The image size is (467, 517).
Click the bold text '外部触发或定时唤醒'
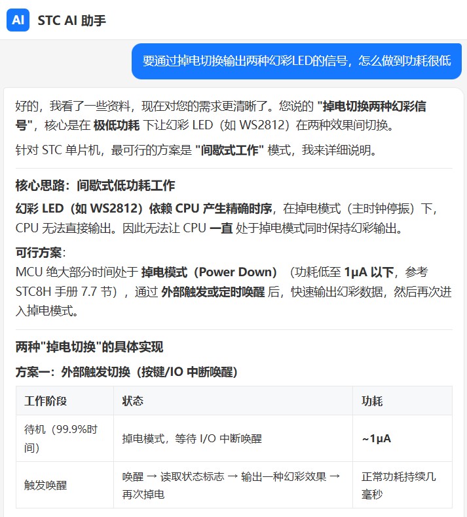[x=213, y=292]
